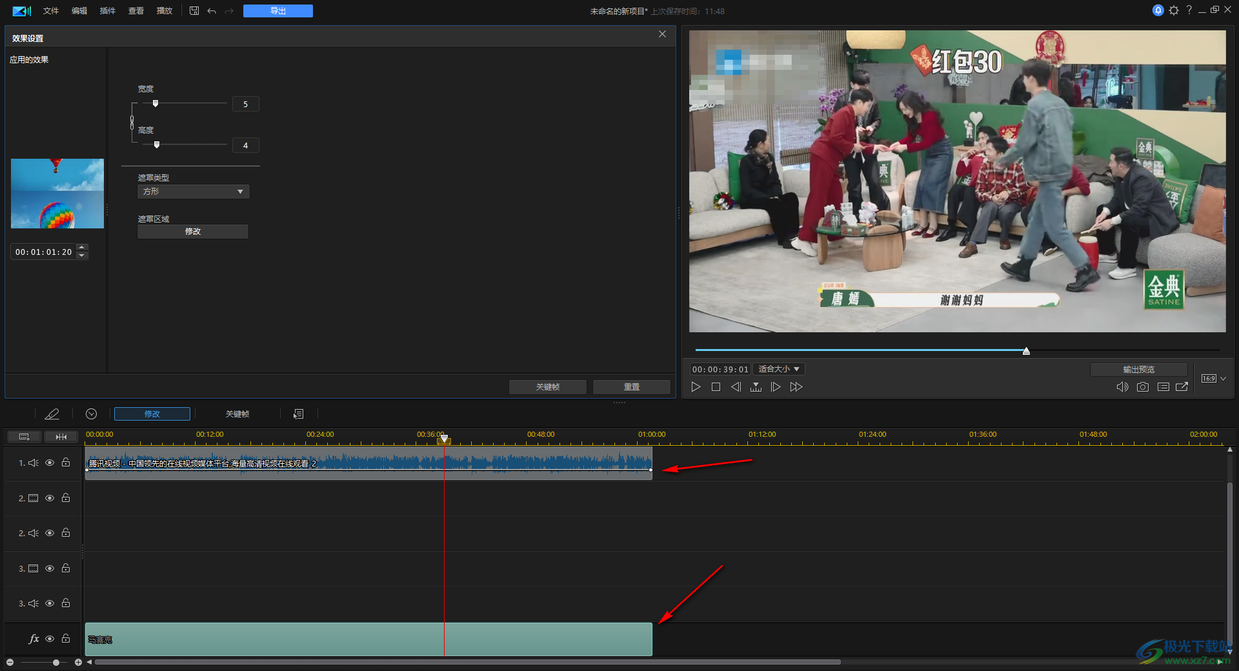
Task: Zoom out the timeline with minus icon
Action: [x=10, y=663]
